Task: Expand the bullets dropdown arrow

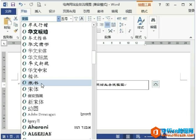Action: click(94, 19)
